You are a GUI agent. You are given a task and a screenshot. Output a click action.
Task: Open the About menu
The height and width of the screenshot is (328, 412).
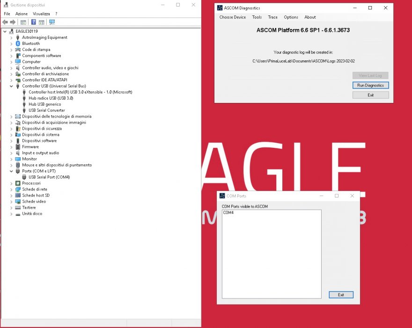click(x=310, y=17)
